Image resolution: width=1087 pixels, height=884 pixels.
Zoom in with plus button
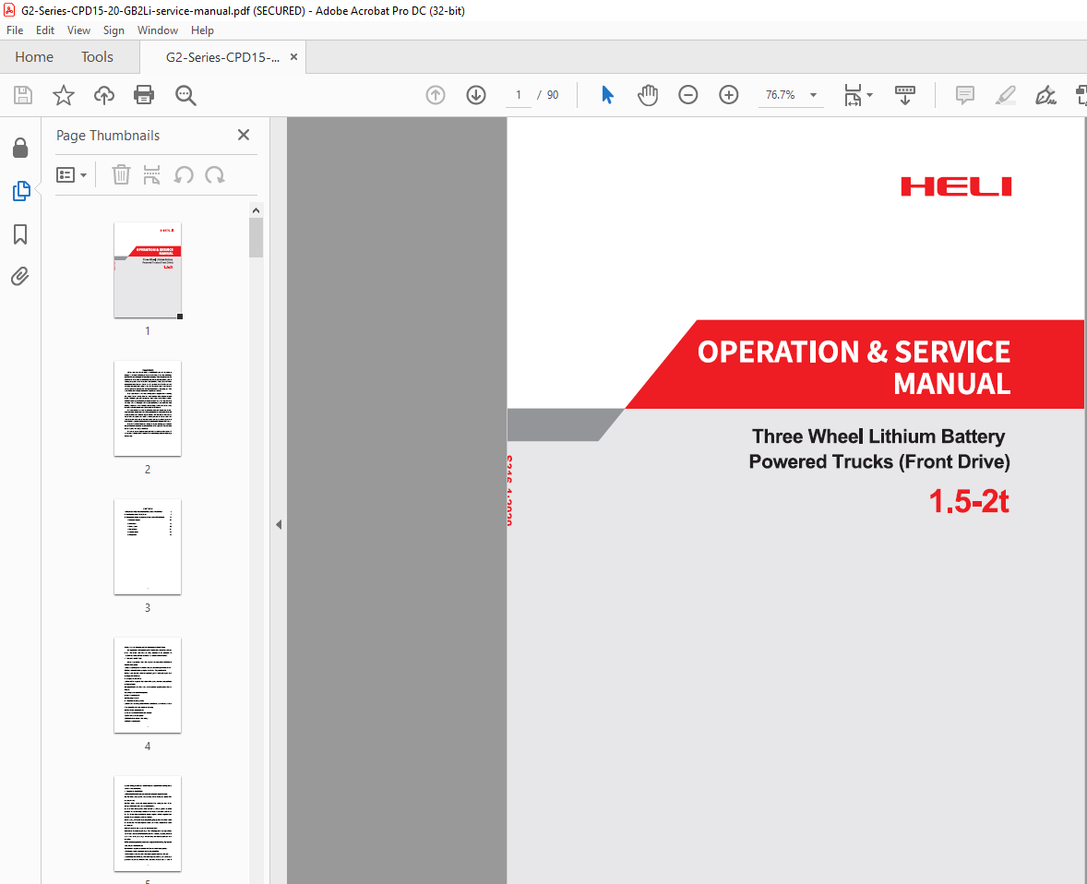(x=729, y=95)
